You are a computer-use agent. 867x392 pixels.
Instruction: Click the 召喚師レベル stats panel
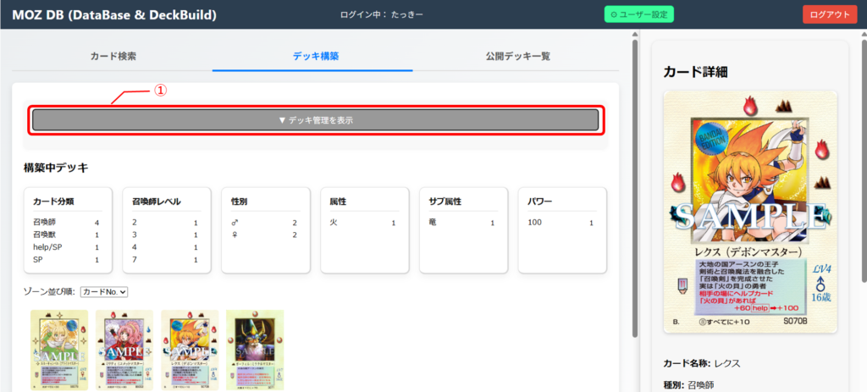[166, 230]
